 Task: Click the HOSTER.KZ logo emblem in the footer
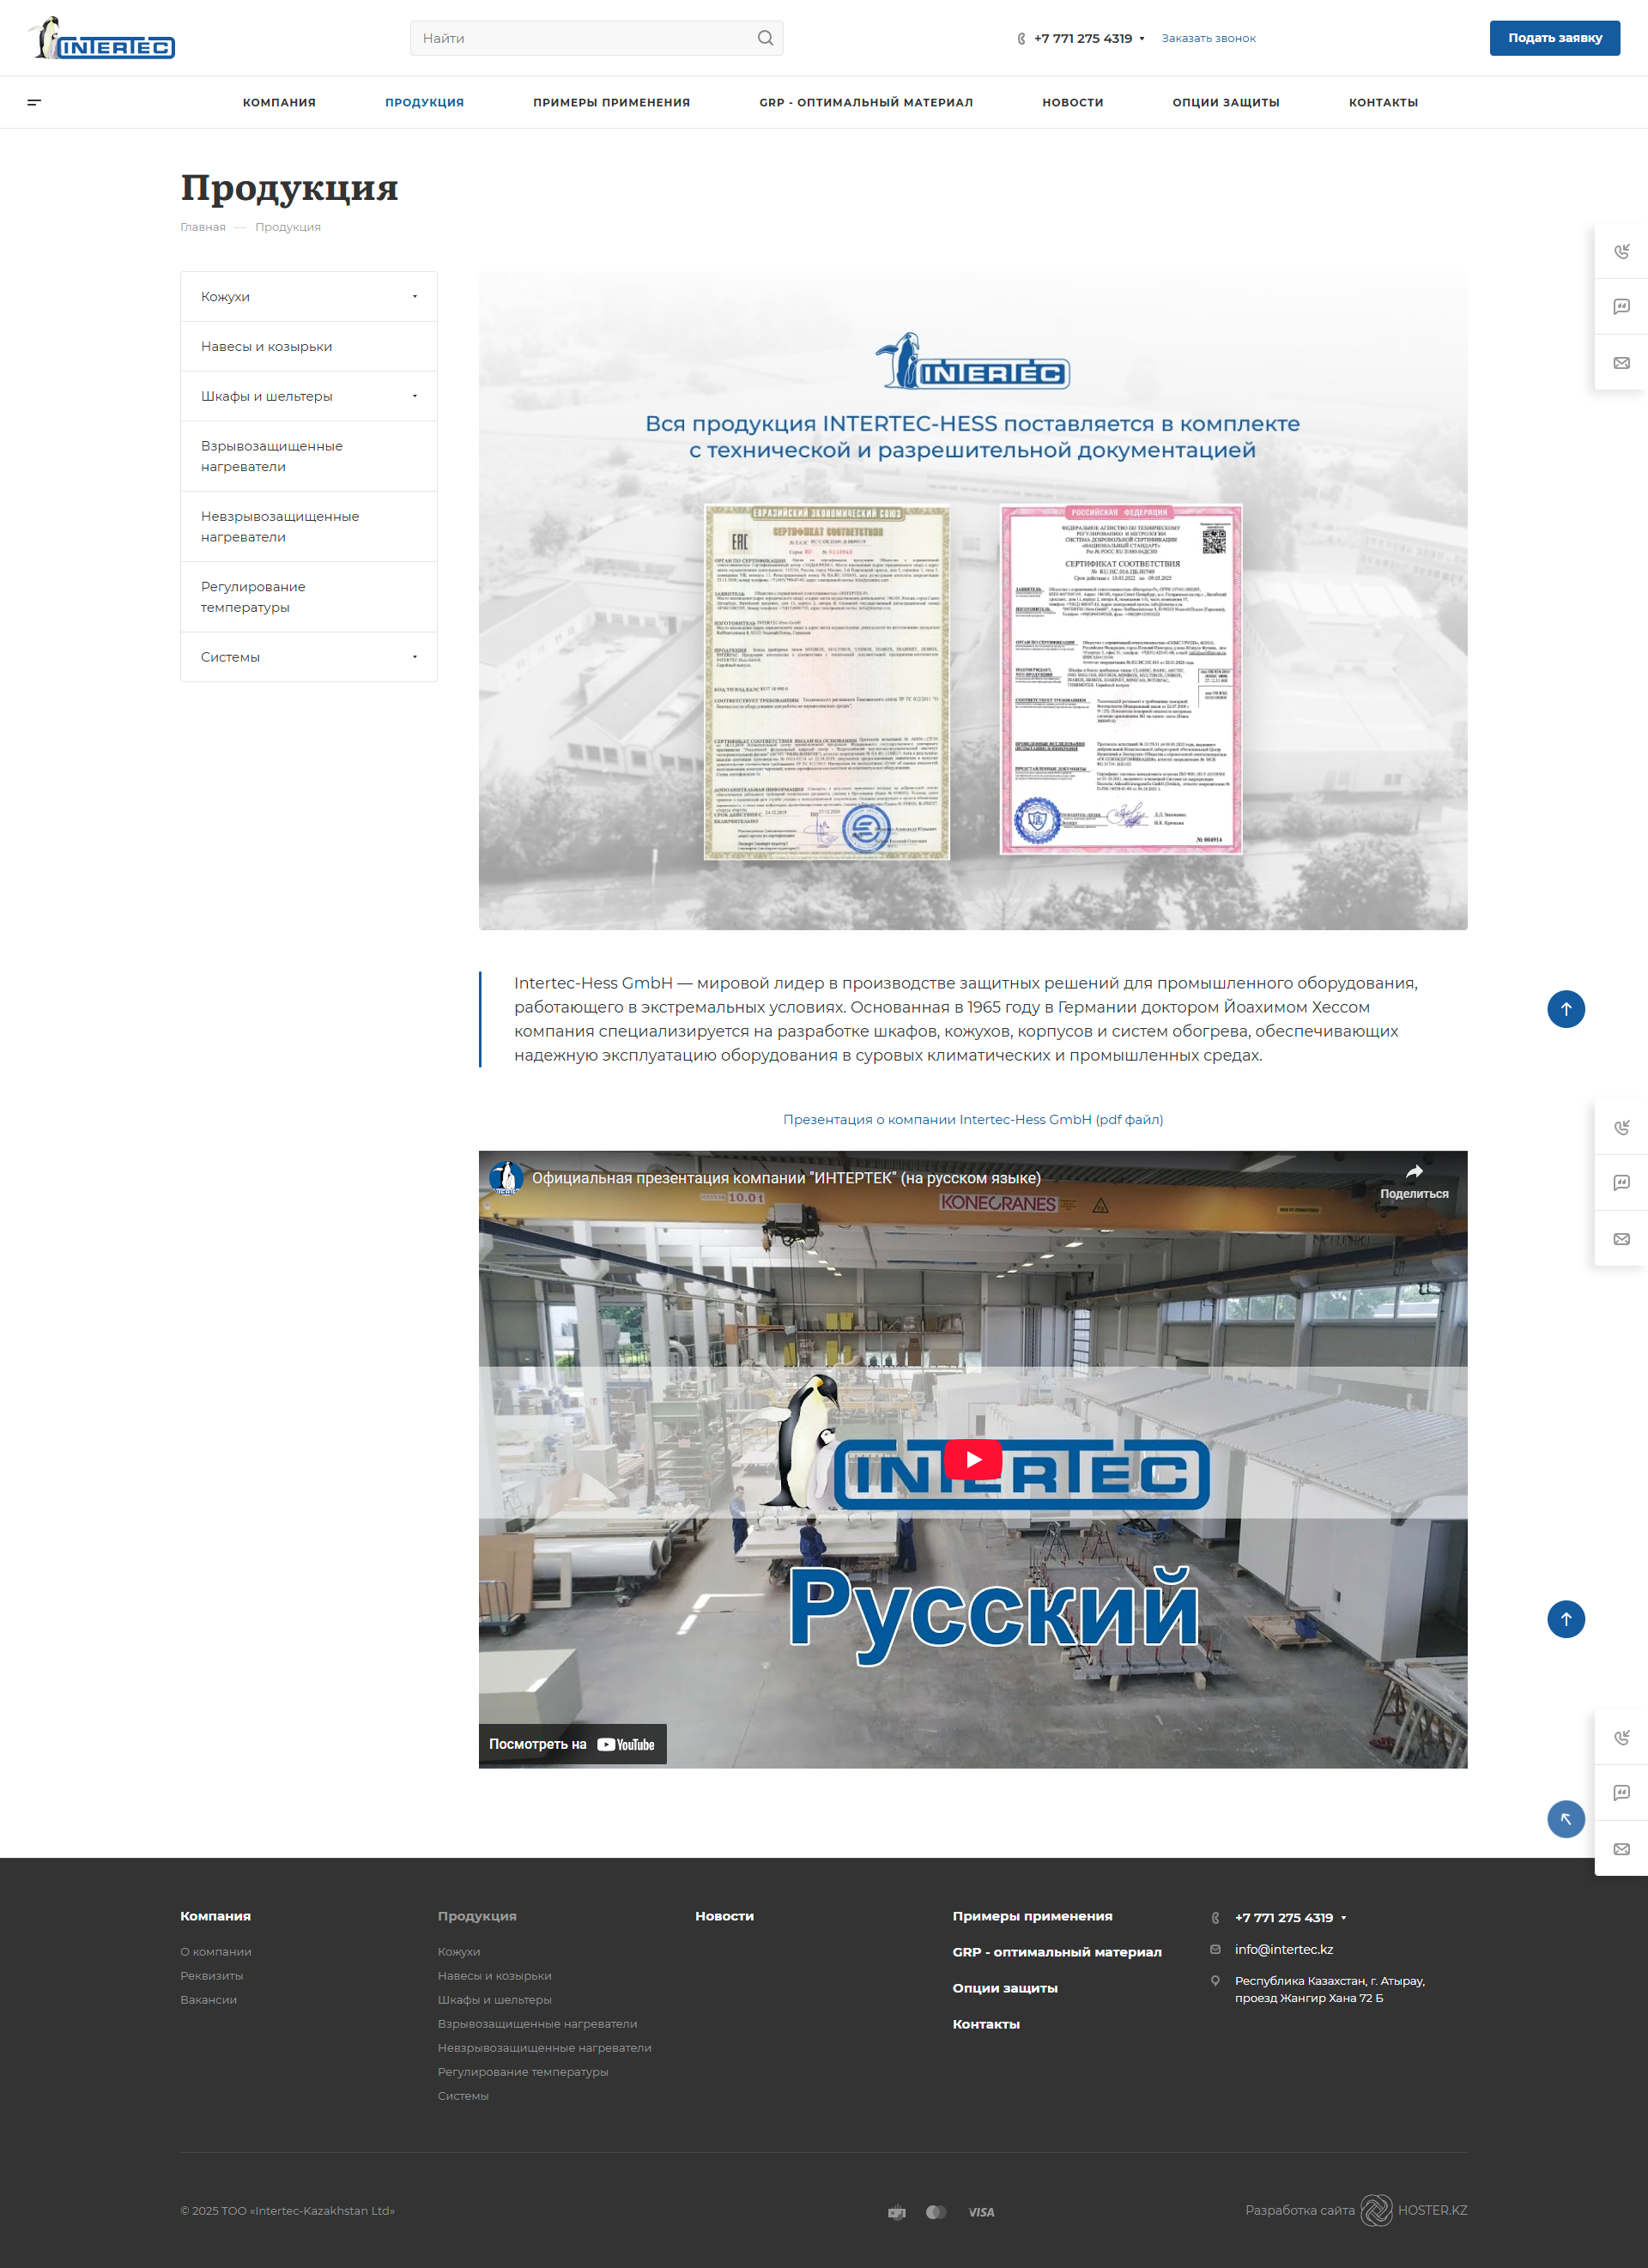tap(1376, 2210)
